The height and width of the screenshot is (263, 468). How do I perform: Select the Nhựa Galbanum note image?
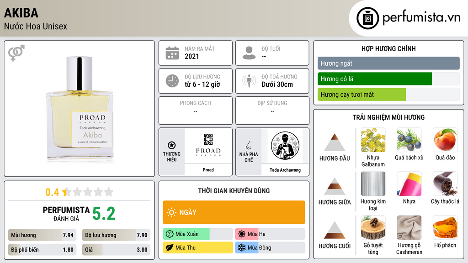[x=373, y=140]
